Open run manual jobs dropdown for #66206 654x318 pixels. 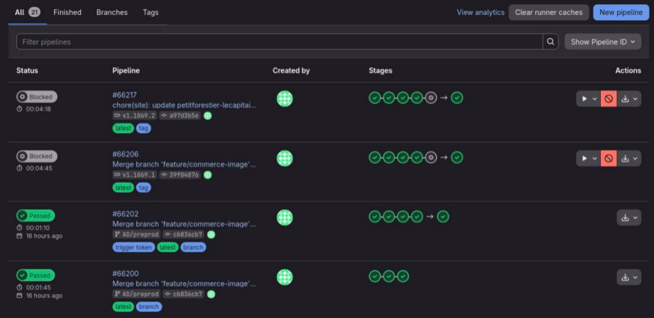coord(588,158)
